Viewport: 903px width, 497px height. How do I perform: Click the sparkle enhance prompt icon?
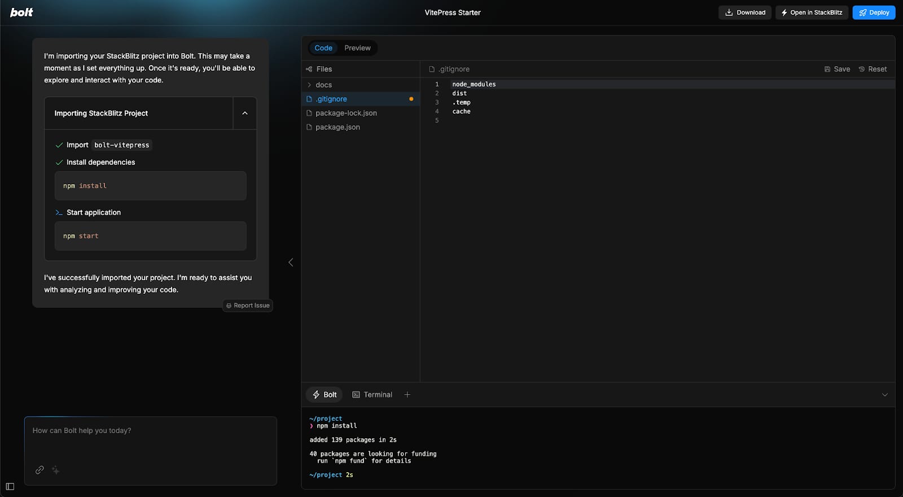56,470
